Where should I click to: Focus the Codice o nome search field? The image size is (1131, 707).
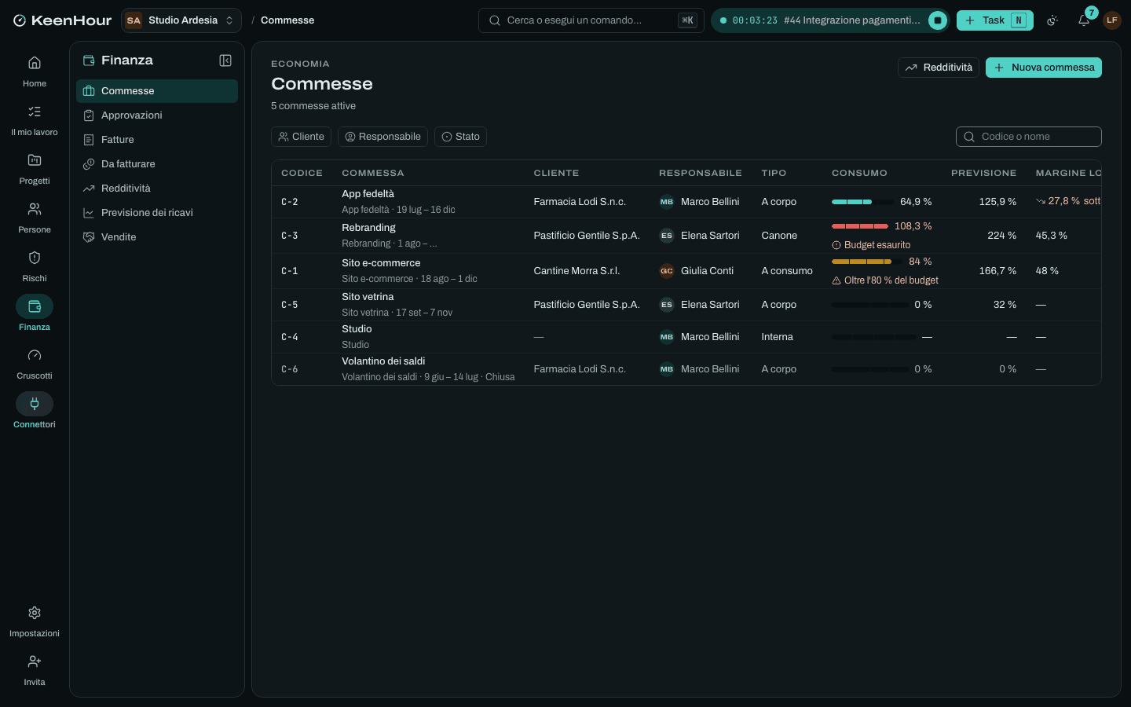1029,137
